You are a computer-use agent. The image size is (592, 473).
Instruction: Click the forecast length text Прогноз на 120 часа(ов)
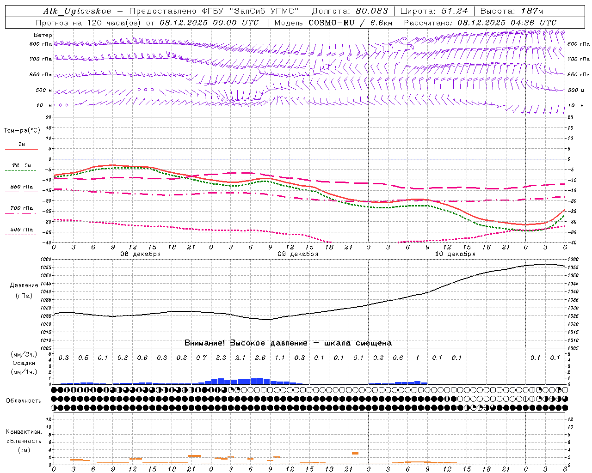pos(89,23)
